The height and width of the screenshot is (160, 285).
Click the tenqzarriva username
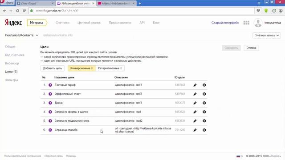(273, 23)
